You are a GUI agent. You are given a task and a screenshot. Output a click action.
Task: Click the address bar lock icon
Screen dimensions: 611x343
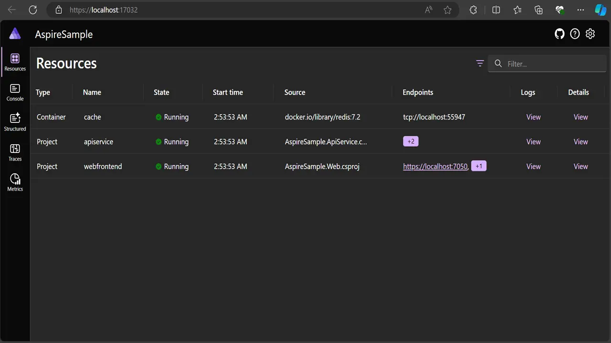pyautogui.click(x=59, y=10)
